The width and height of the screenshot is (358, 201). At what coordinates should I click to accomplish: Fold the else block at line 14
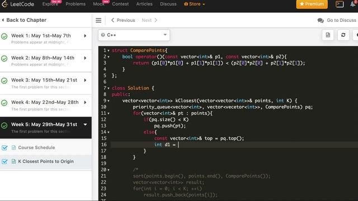tap(109, 132)
